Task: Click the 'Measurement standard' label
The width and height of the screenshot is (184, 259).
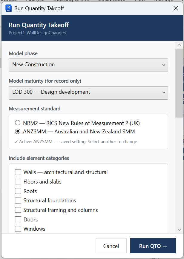Action: click(x=35, y=109)
